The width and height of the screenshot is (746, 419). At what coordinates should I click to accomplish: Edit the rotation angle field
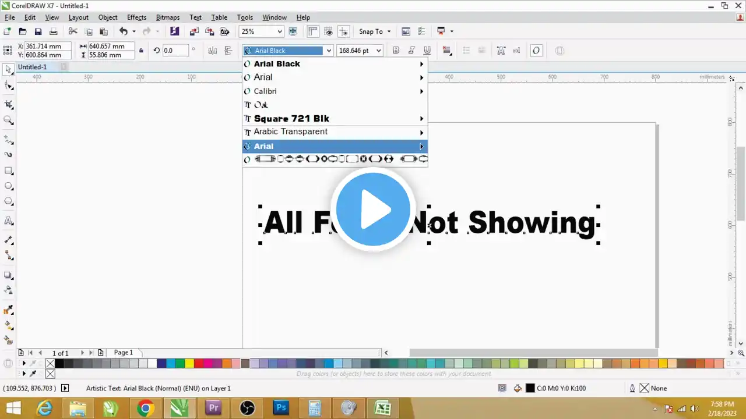[175, 51]
